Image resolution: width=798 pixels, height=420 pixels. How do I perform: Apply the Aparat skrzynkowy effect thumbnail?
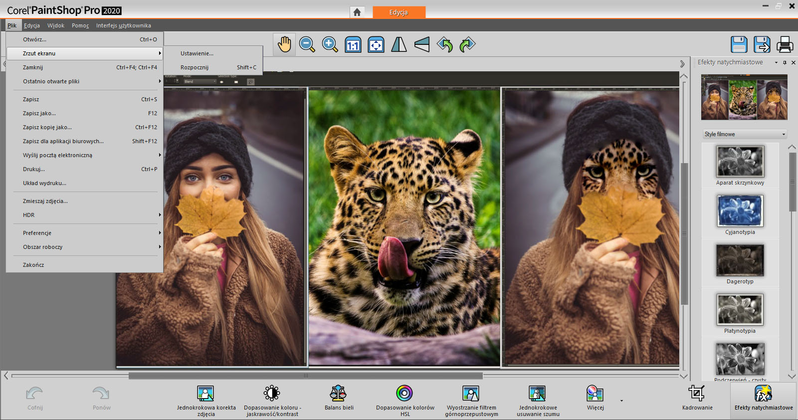click(x=740, y=161)
